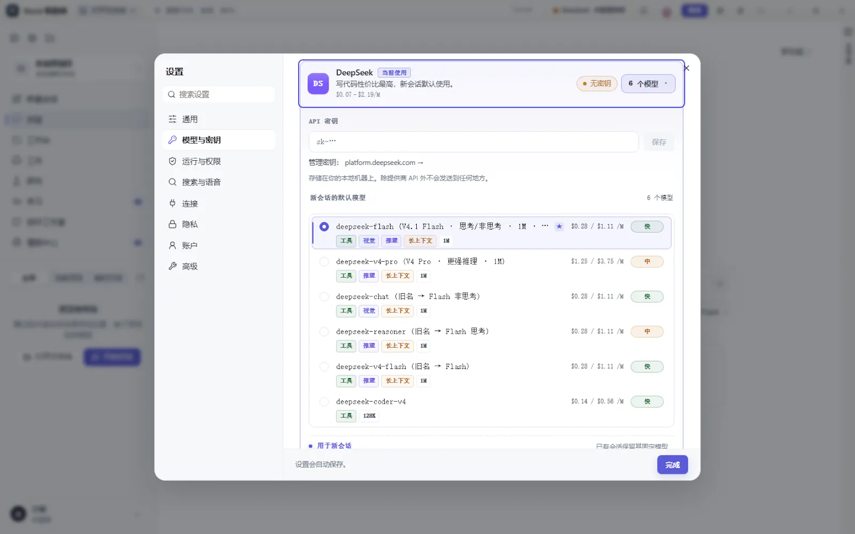Viewport: 855px width, 534px height.
Task: Open 运行与权限 settings section
Action: pos(219,161)
